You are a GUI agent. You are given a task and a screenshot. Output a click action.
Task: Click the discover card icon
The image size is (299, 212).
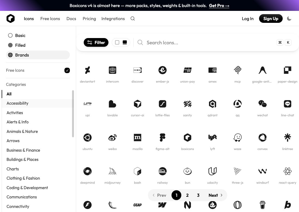(x=138, y=70)
